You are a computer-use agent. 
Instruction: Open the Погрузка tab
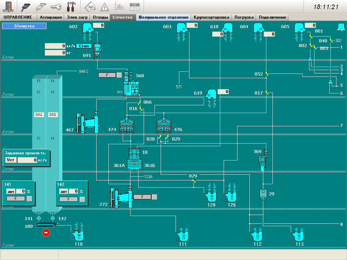(244, 17)
